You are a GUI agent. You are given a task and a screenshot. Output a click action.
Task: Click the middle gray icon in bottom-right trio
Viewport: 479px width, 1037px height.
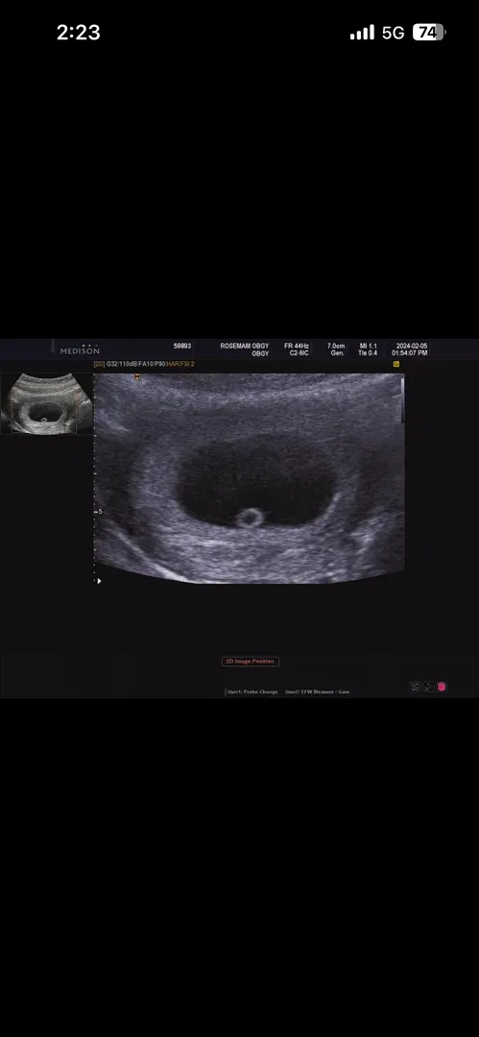[428, 687]
